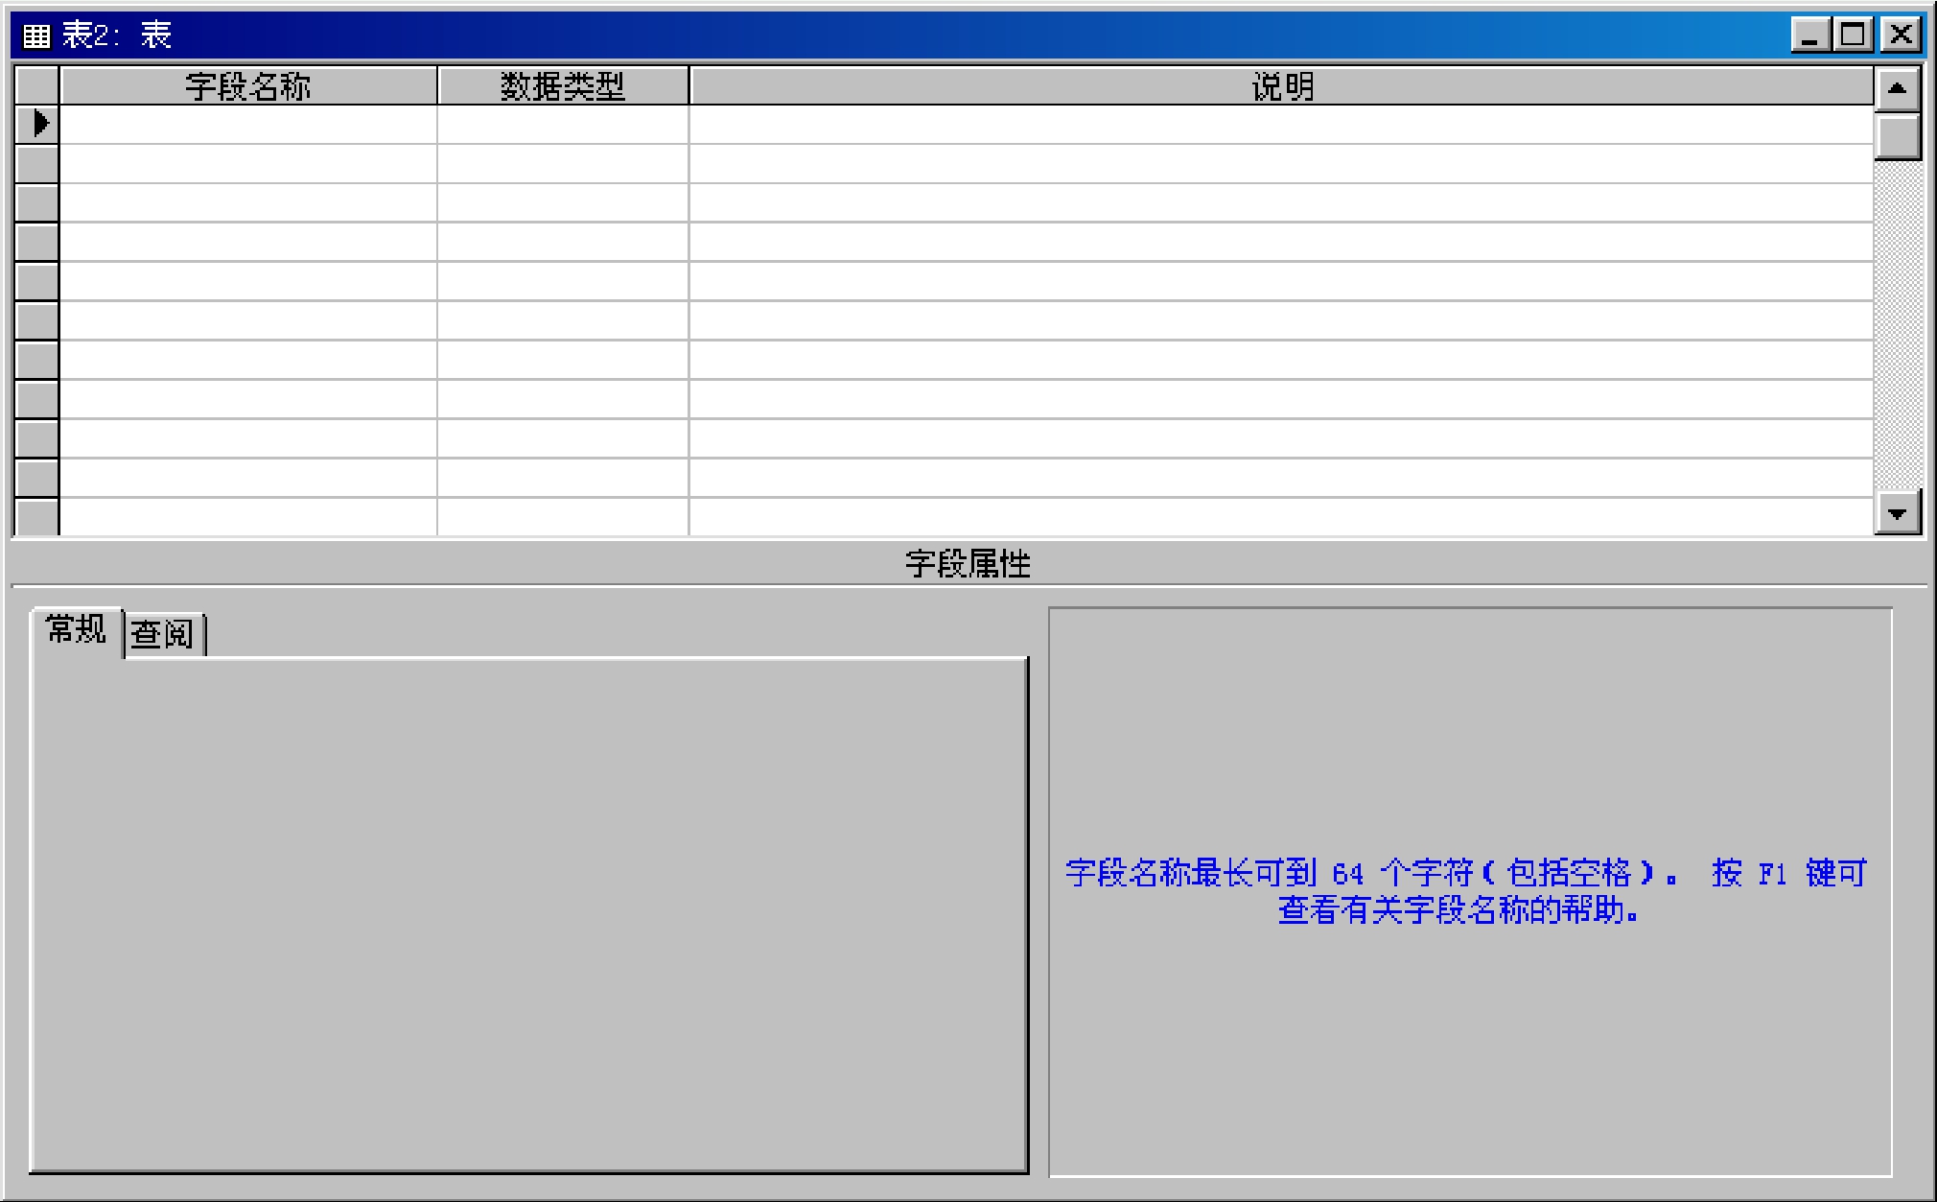The width and height of the screenshot is (1937, 1202).
Task: Click the current row selector arrow
Action: pos(38,124)
